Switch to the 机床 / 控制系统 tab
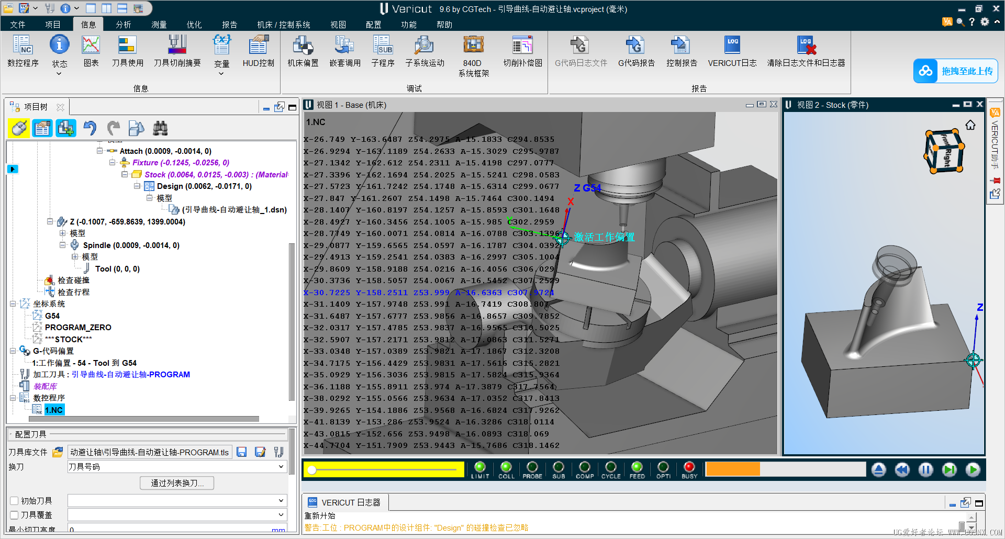1005x539 pixels. tap(284, 25)
